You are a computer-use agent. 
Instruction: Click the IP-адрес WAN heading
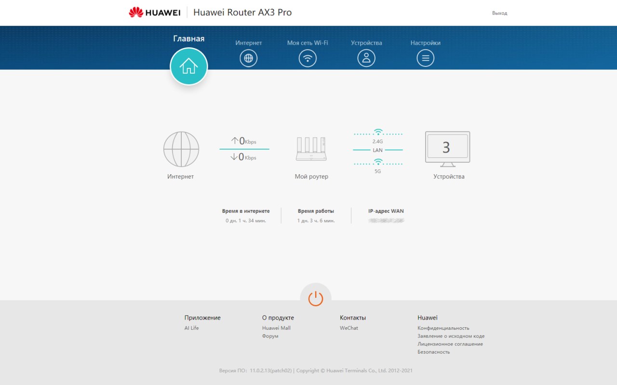coord(386,211)
